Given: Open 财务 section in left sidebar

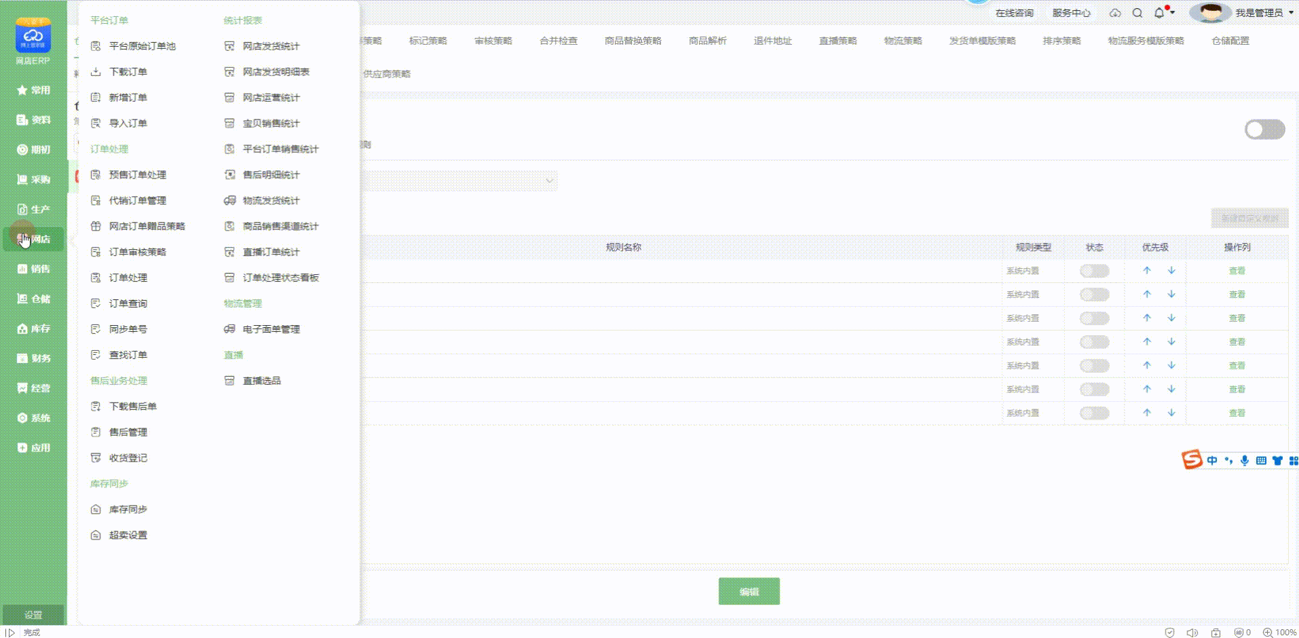Looking at the screenshot, I should (33, 358).
